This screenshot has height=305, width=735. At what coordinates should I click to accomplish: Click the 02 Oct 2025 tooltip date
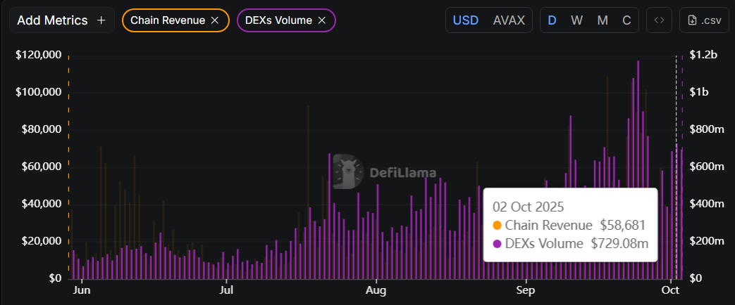528,207
